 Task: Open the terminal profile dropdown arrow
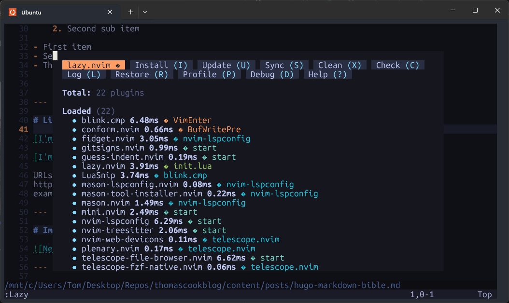[145, 12]
